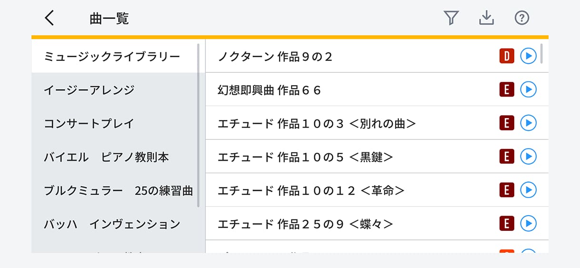Play エチュード <革命> preview

528,190
